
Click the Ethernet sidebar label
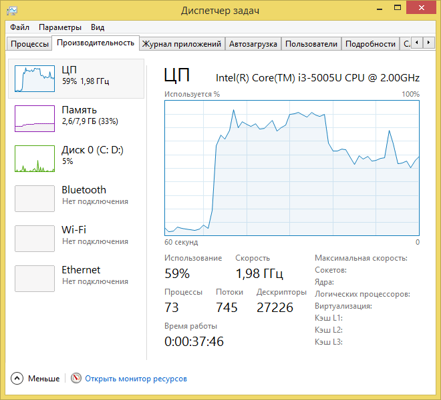pos(81,270)
